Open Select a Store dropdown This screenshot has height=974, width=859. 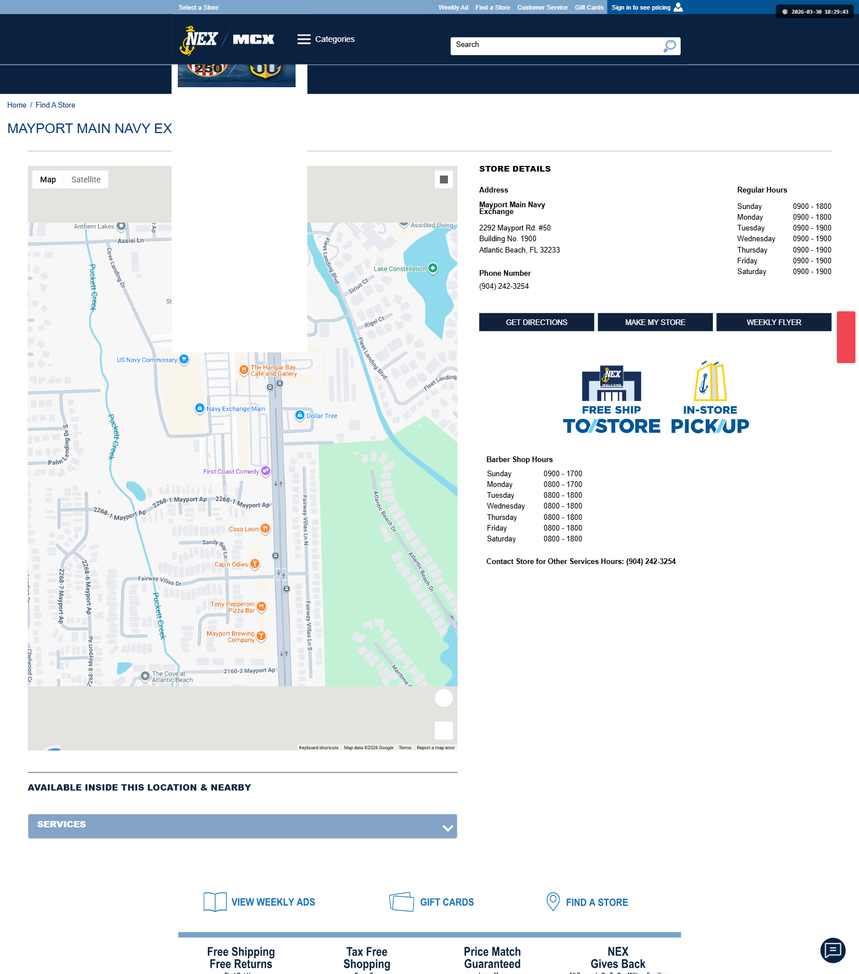198,7
